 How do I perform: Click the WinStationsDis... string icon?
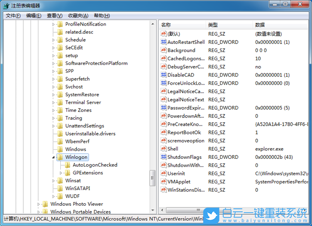pyautogui.click(x=164, y=189)
